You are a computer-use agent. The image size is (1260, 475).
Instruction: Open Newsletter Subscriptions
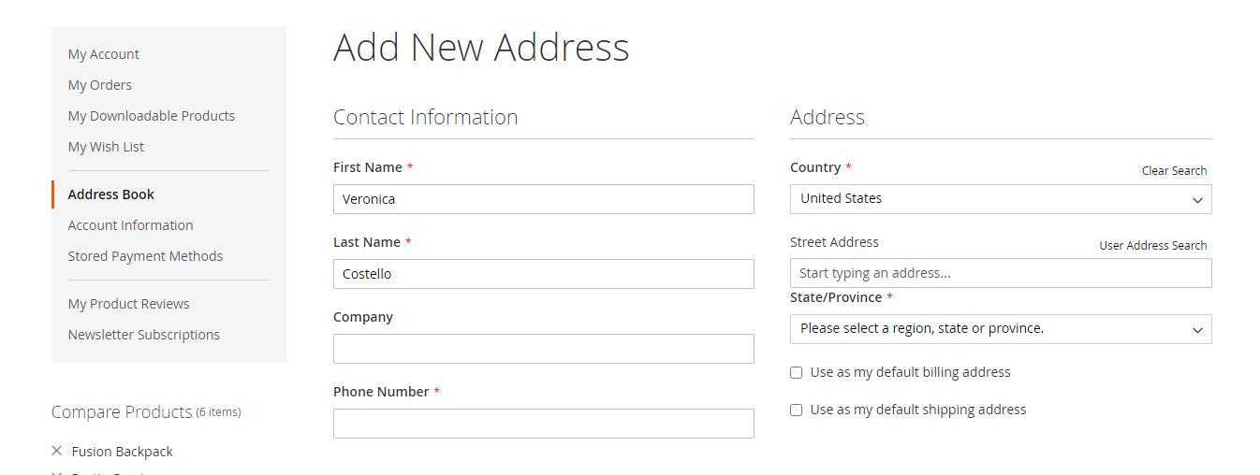pyautogui.click(x=144, y=335)
